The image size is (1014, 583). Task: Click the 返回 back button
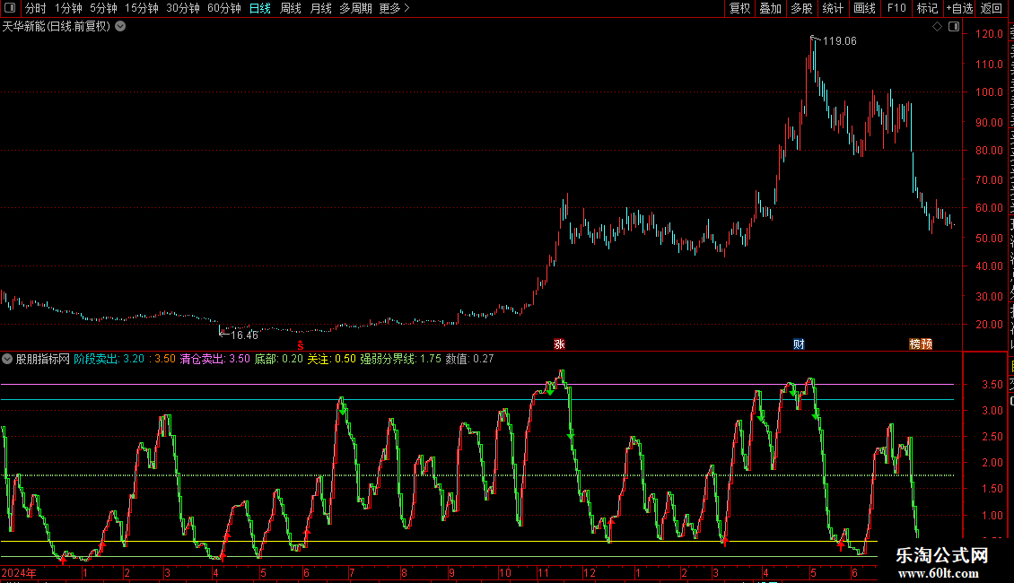pos(992,8)
